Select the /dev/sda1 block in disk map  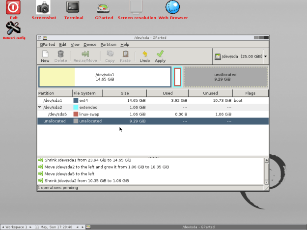click(105, 77)
